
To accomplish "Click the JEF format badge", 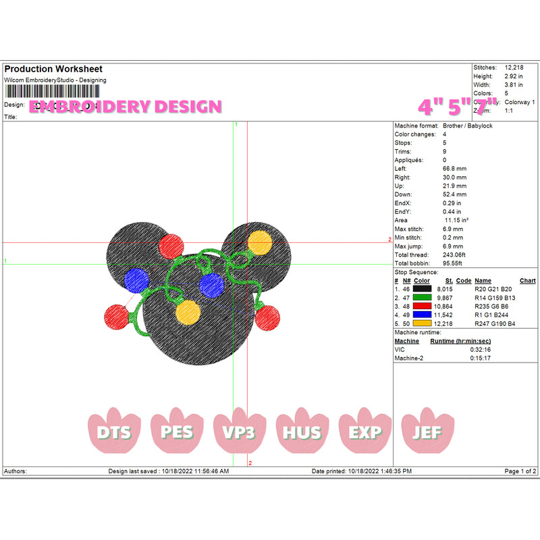I will click(x=427, y=432).
